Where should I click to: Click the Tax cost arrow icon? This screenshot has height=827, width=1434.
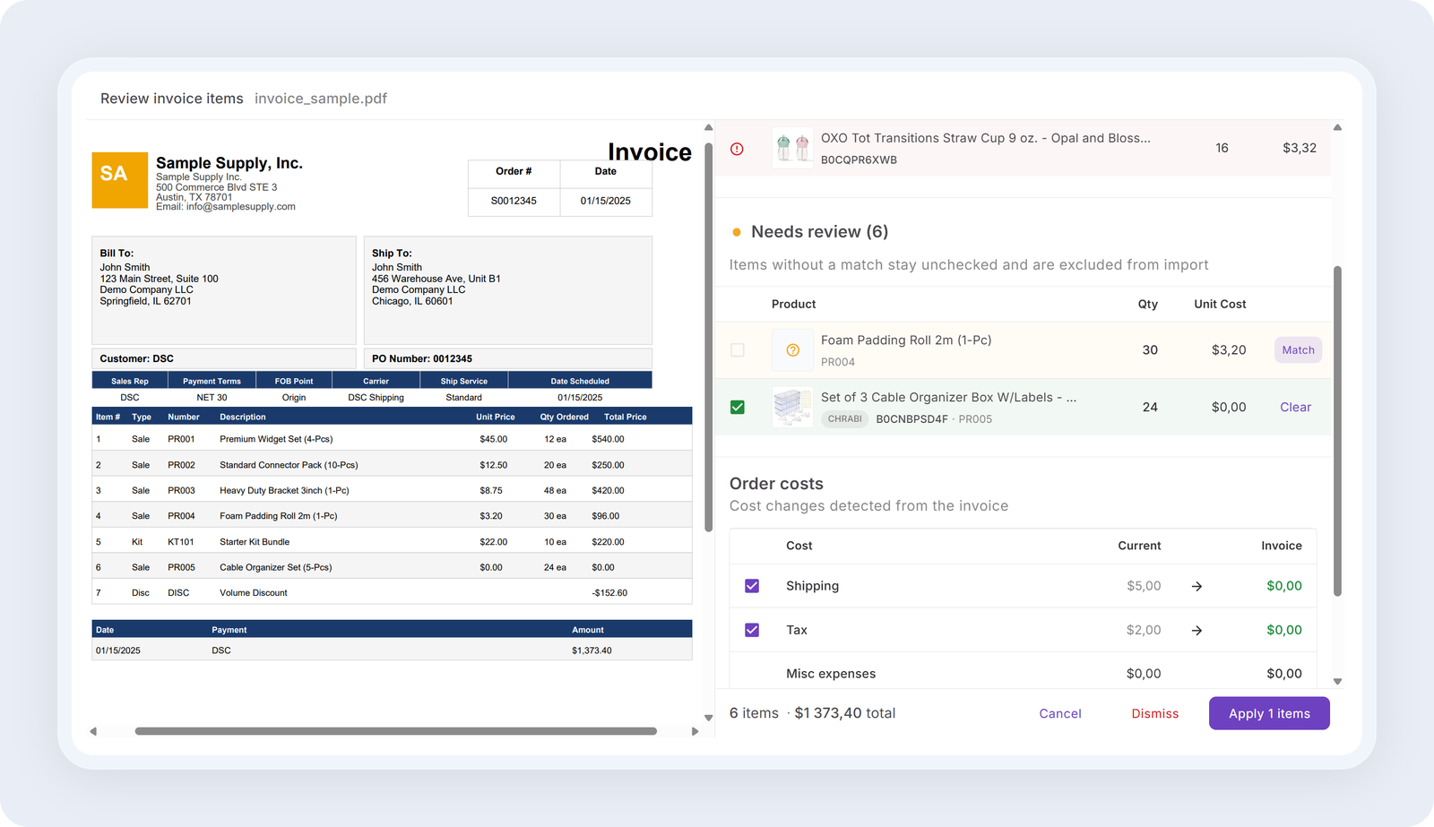pyautogui.click(x=1196, y=631)
